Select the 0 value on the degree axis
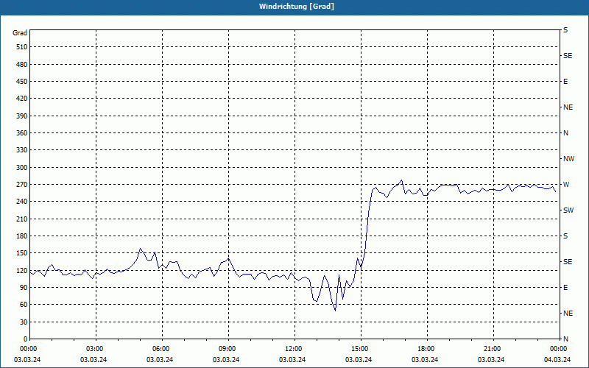The height and width of the screenshot is (368, 589). pos(26,339)
